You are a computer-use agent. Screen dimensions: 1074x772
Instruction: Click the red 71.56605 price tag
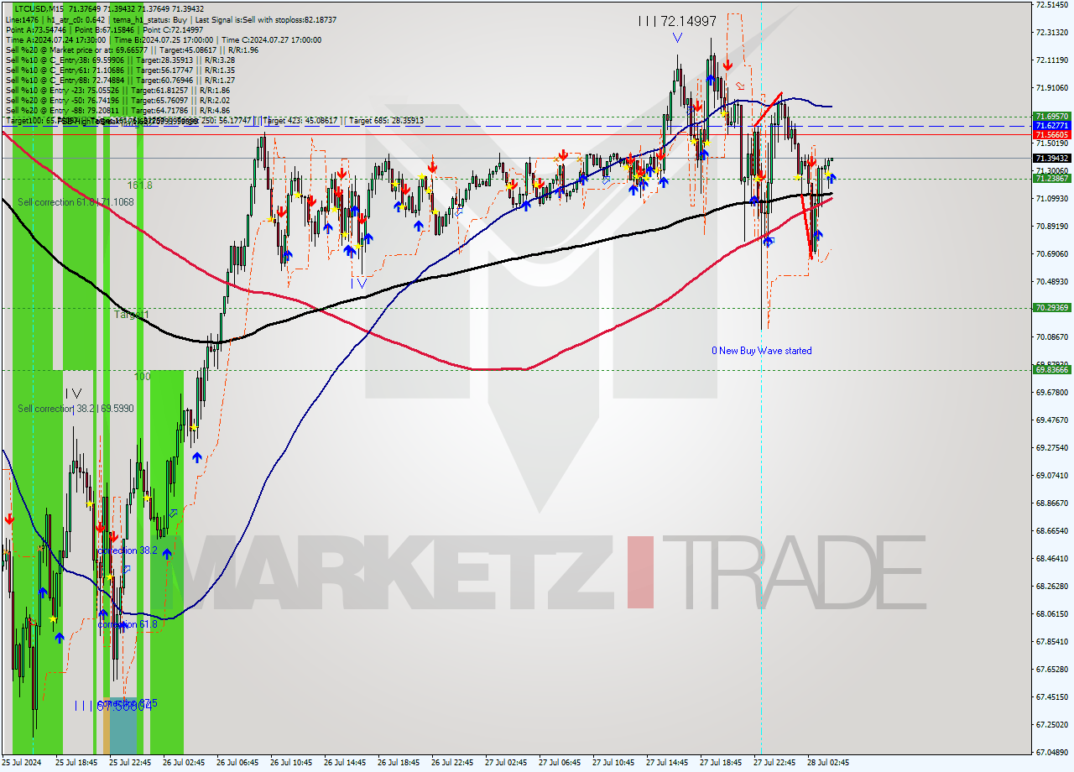coord(1051,134)
